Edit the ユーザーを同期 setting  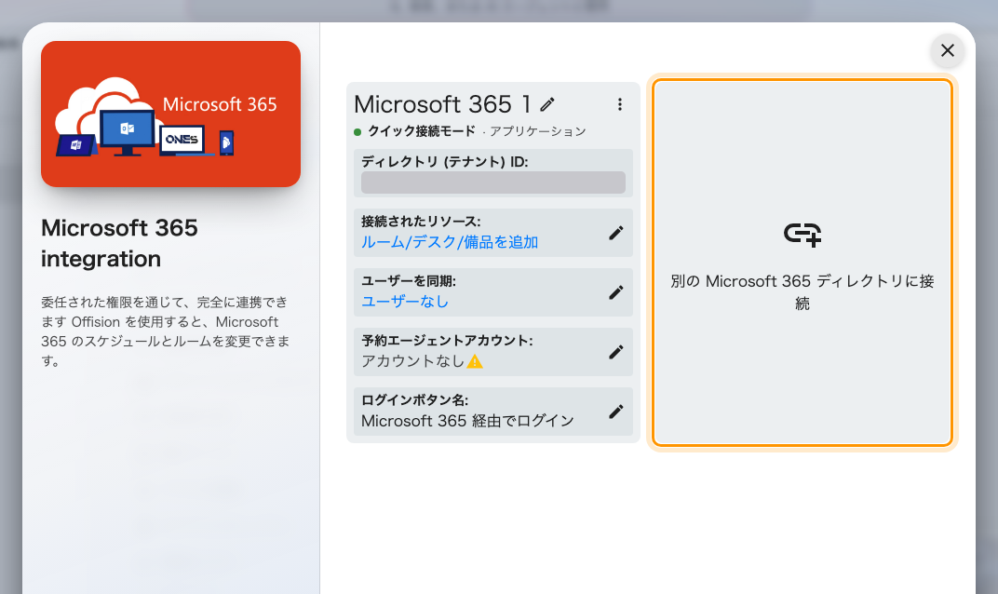615,292
